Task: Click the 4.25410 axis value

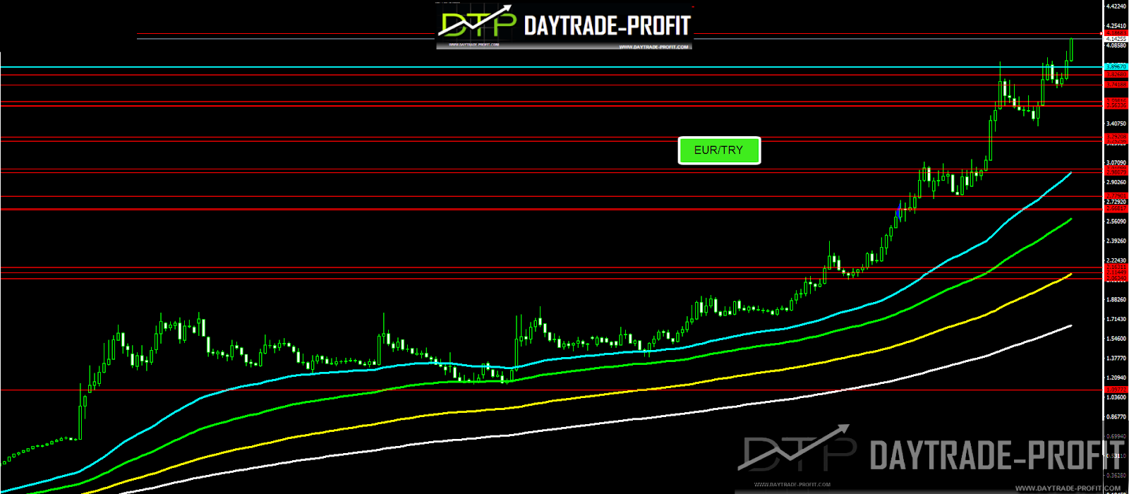Action: coord(1116,26)
